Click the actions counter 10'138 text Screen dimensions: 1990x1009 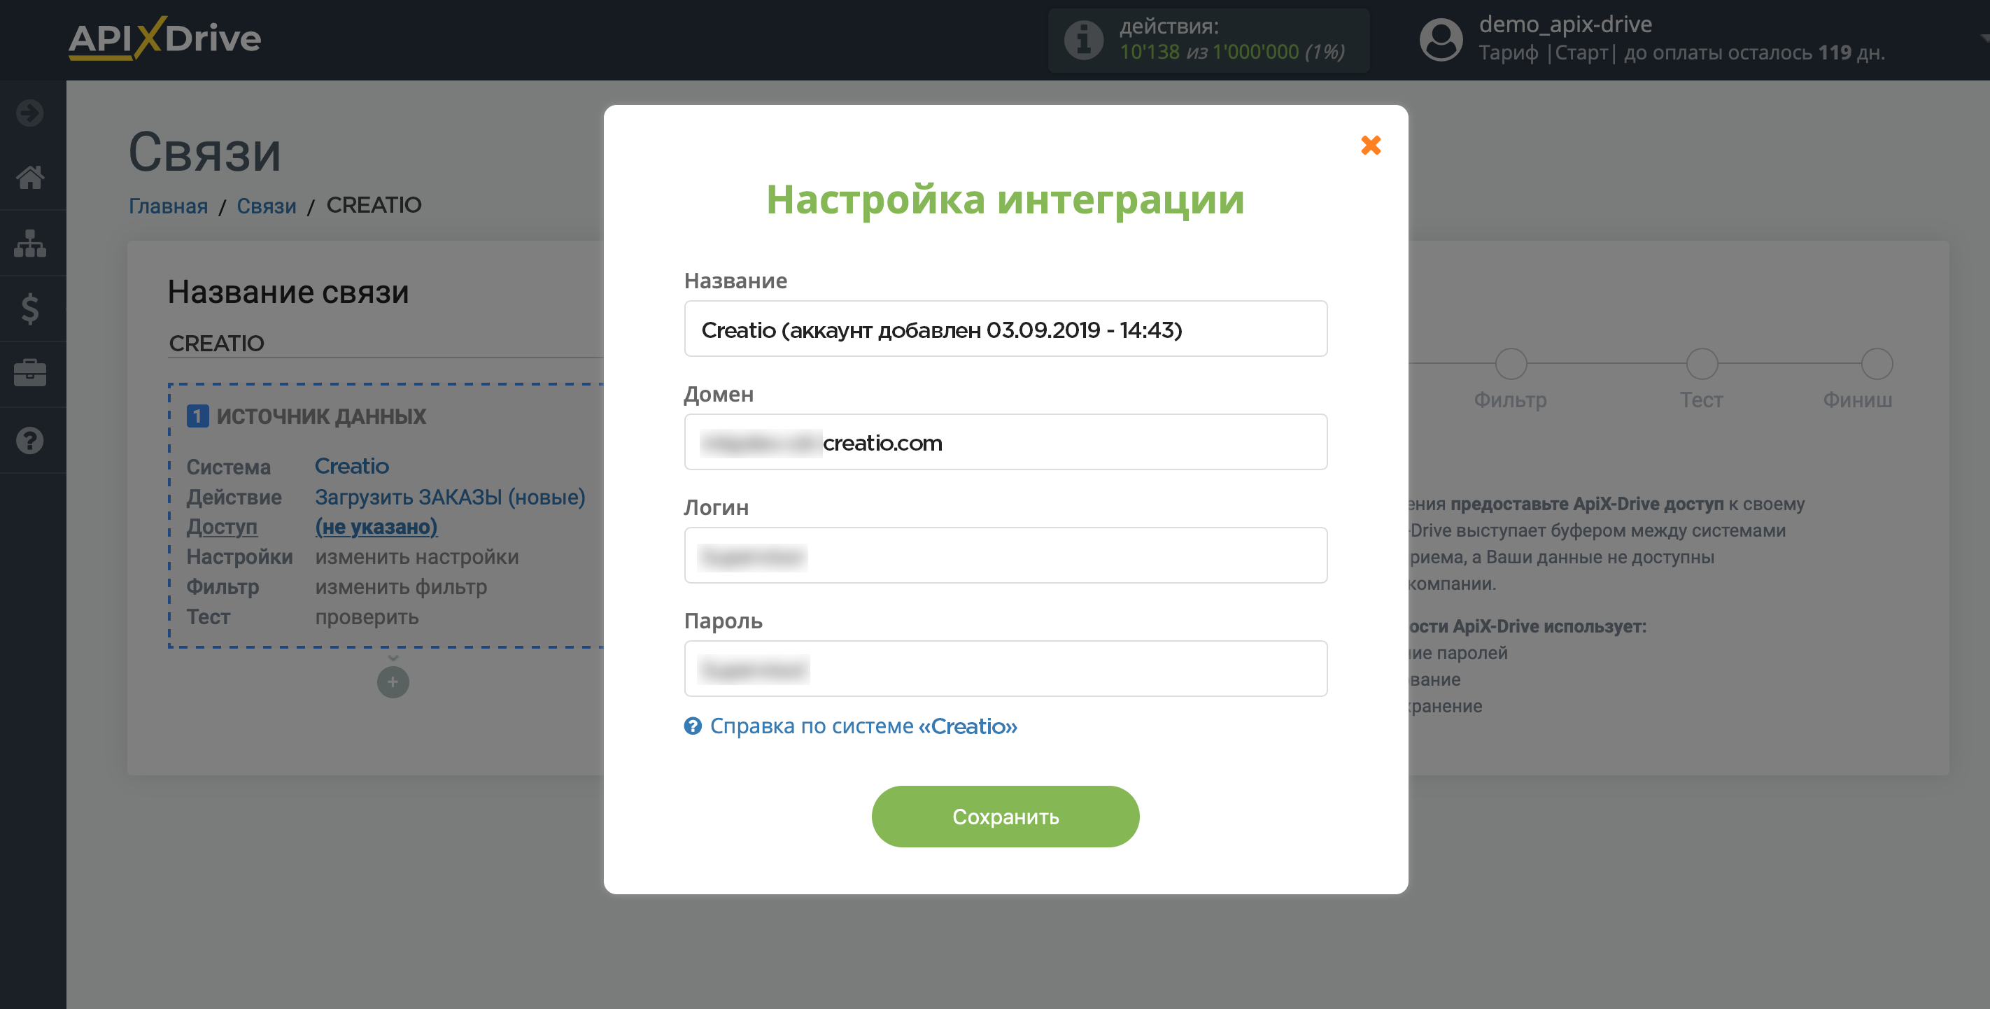coord(1150,52)
